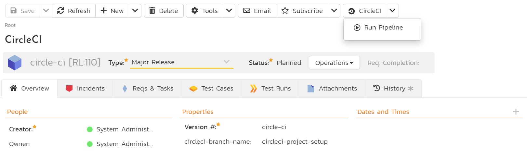Open the Reqs & Tasks tab

(147, 88)
